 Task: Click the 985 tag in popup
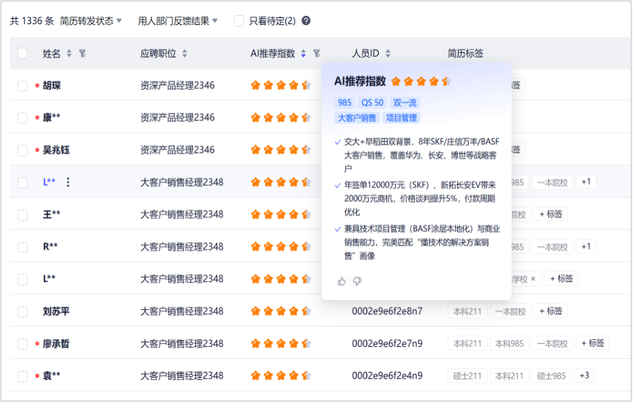[345, 103]
